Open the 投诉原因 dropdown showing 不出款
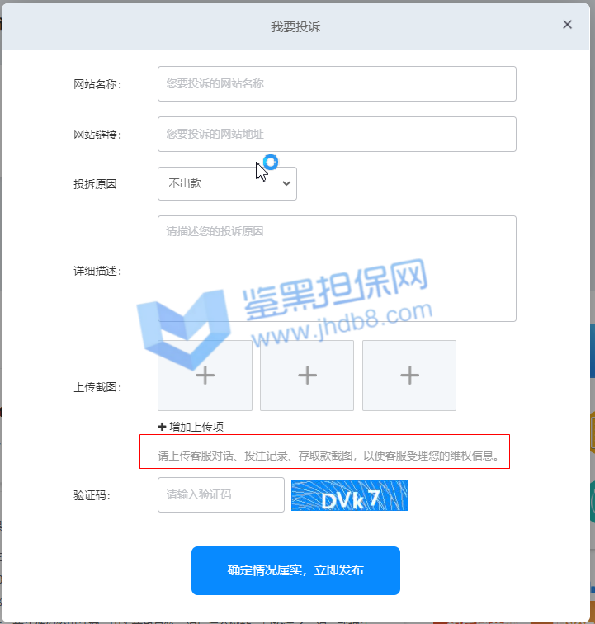 click(x=227, y=183)
